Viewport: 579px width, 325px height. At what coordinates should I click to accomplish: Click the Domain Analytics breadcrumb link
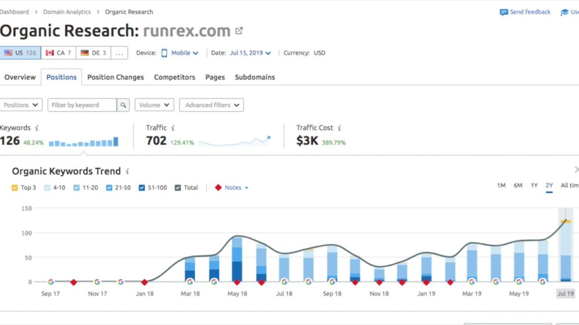pyautogui.click(x=67, y=12)
